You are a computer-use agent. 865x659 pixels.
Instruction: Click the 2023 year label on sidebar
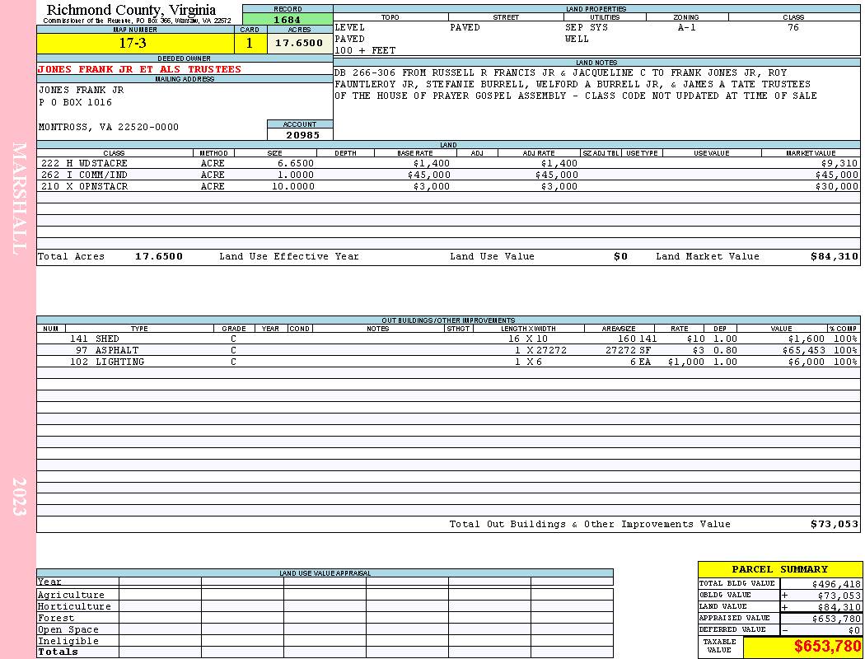click(19, 497)
